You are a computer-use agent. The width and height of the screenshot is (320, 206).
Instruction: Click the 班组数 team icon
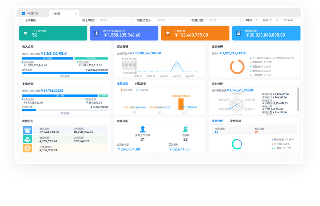[x=185, y=129]
